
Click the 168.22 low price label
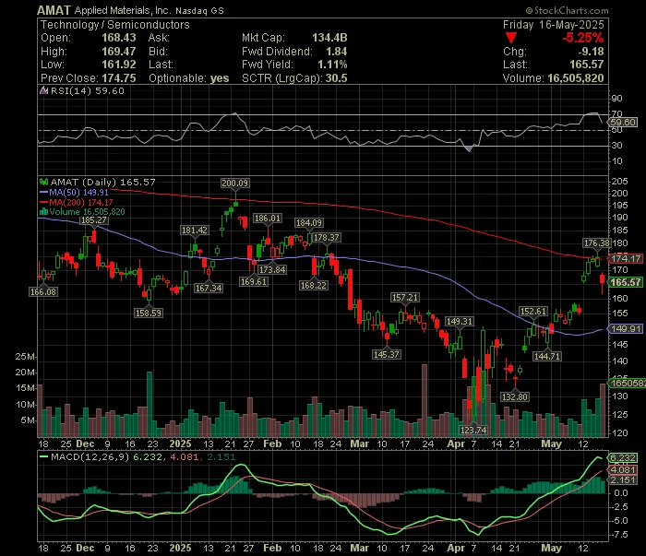click(x=314, y=285)
